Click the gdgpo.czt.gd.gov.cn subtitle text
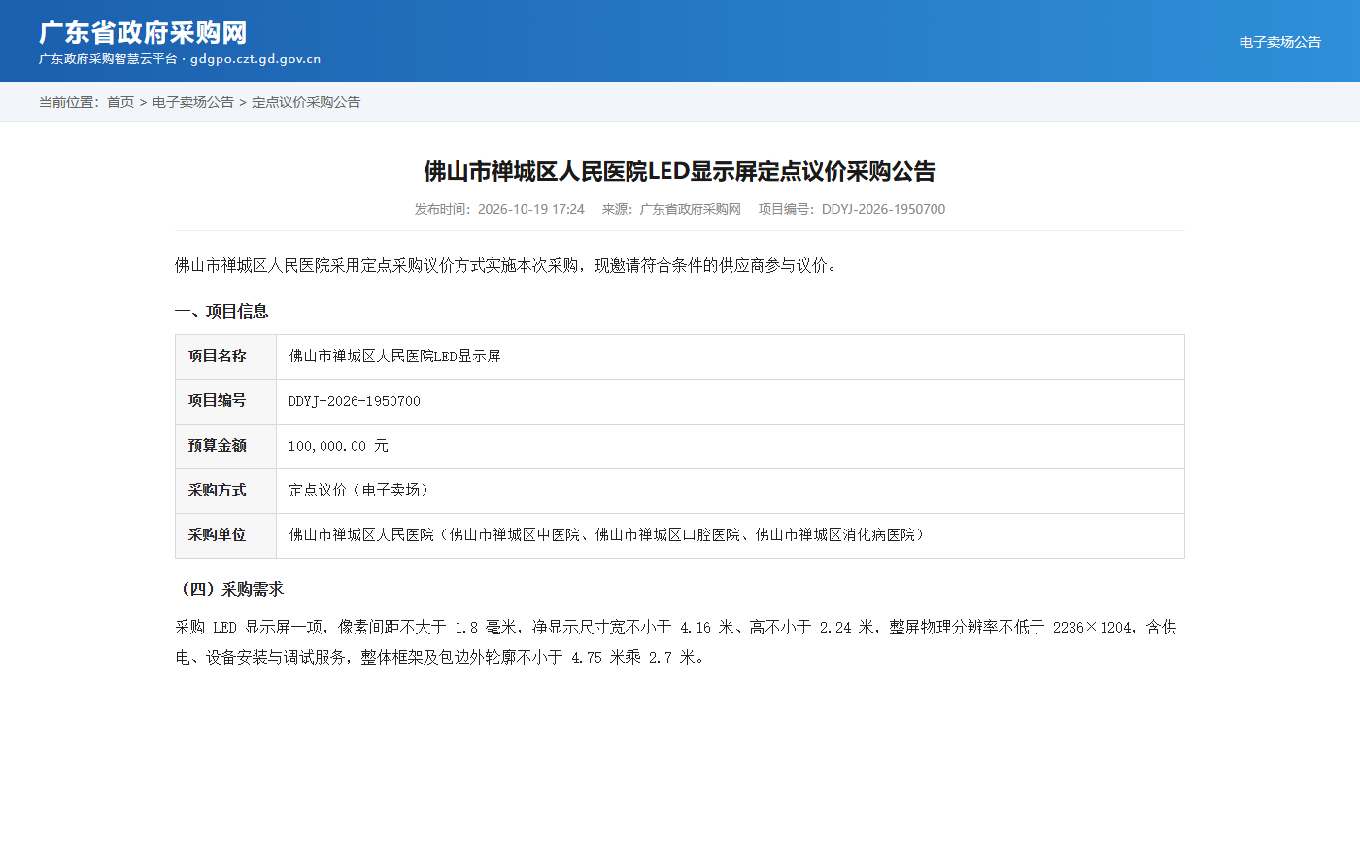Screen dimensions: 1360x855 pyautogui.click(x=255, y=59)
